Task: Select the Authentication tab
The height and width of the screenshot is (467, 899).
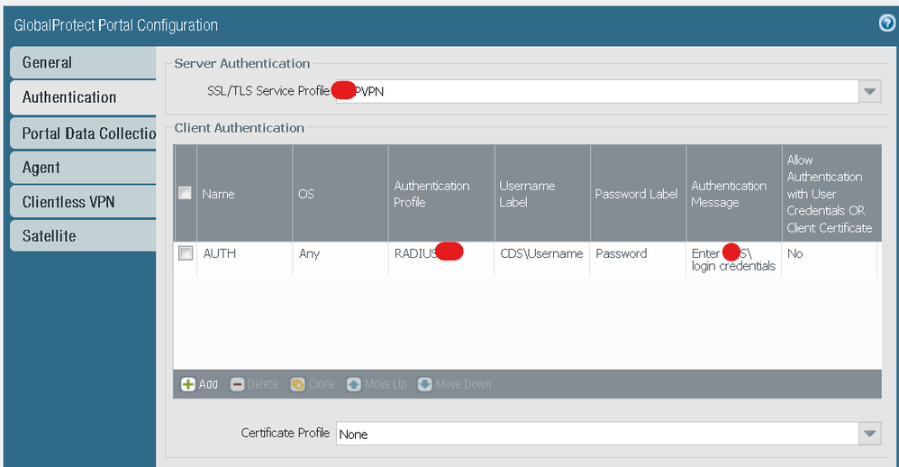Action: (x=83, y=97)
